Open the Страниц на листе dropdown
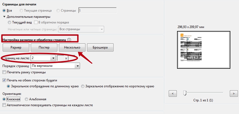239x114 pixels. 52,58
